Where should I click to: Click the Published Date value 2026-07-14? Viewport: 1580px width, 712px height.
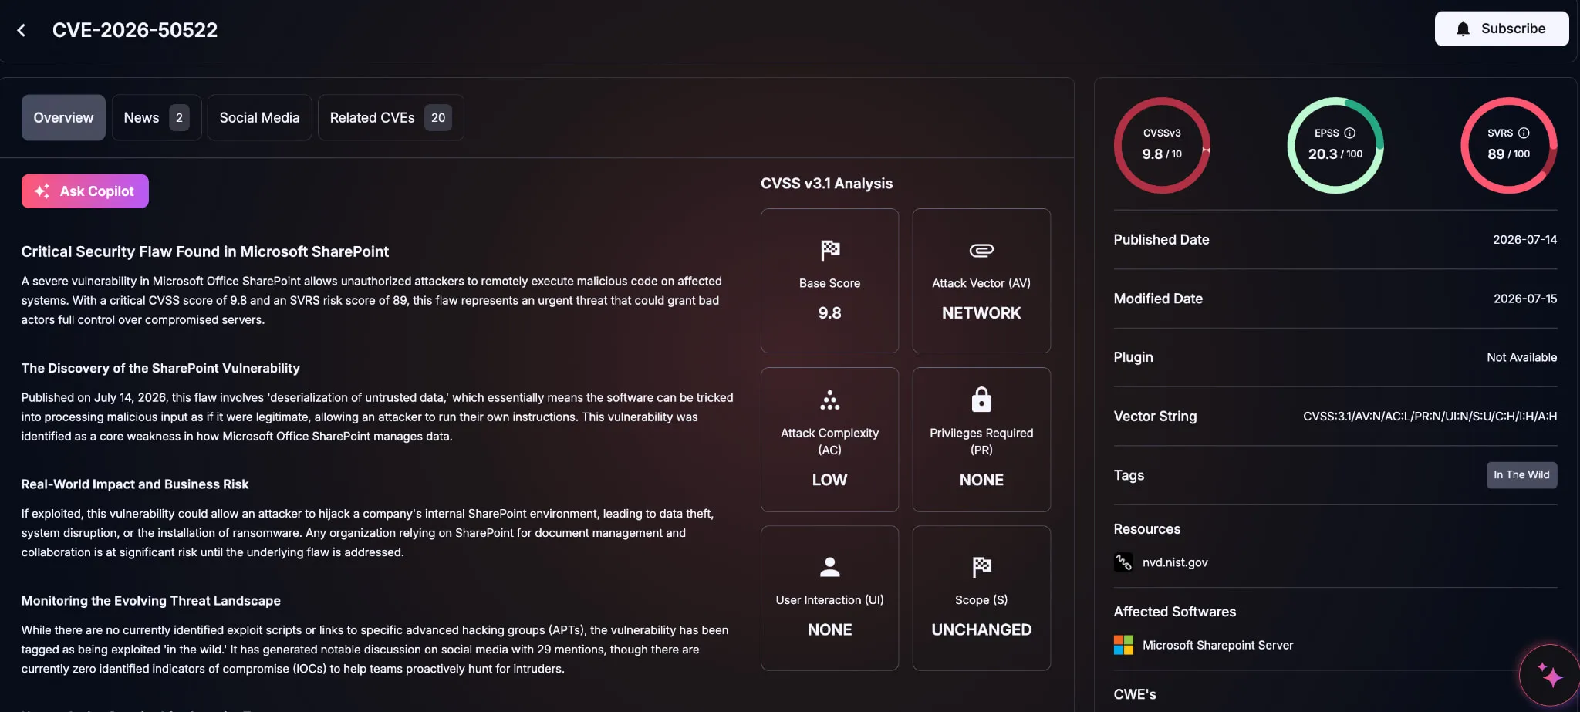coord(1524,240)
